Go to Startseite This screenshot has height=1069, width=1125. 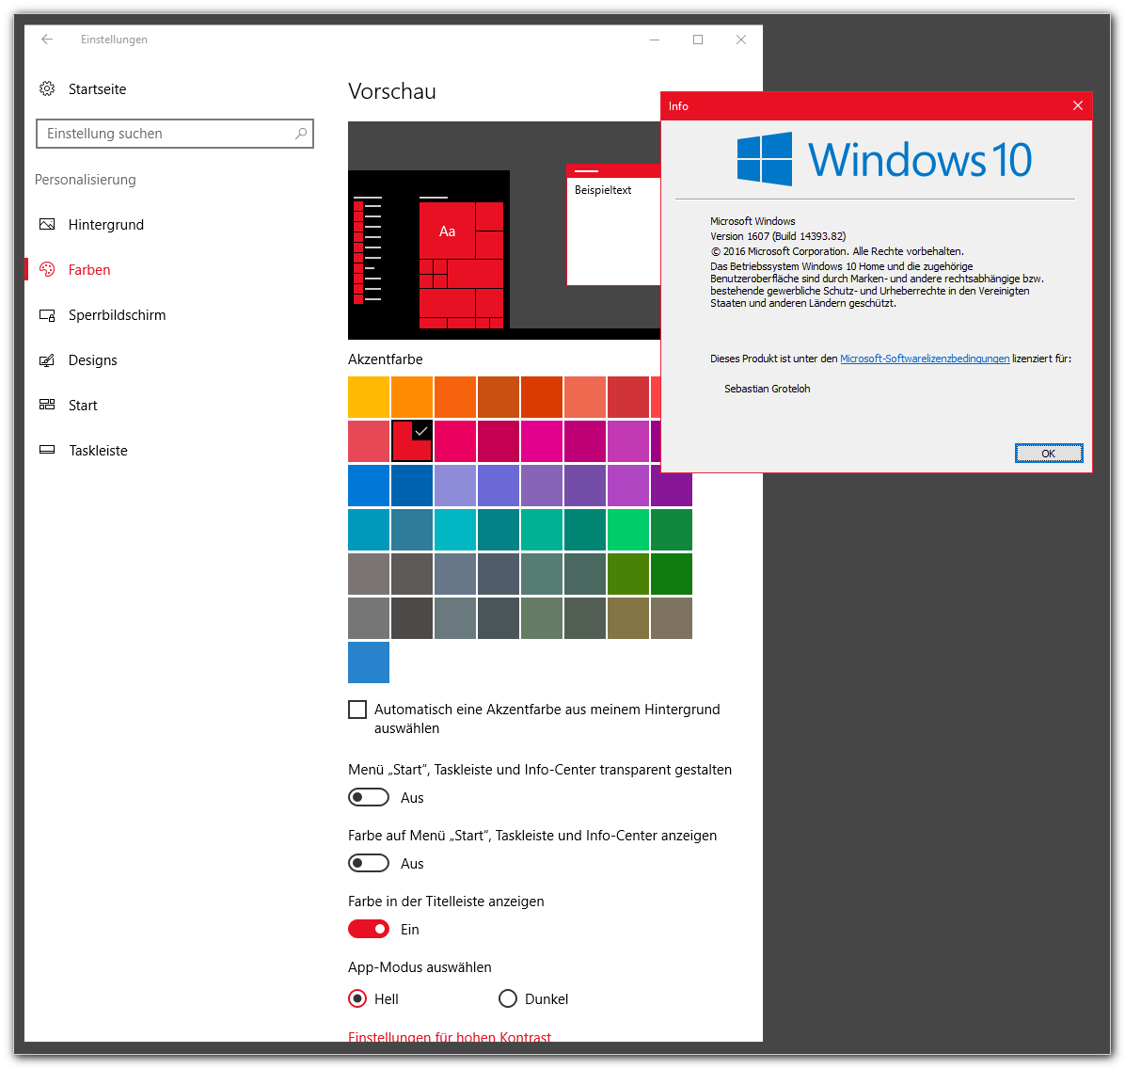click(98, 89)
